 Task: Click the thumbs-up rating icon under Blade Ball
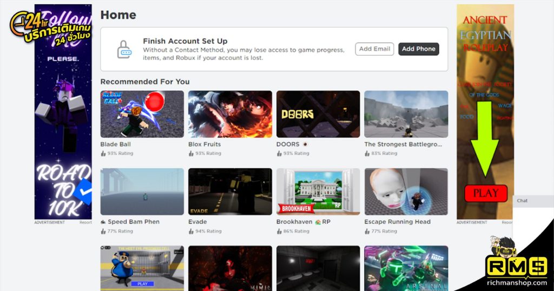(103, 154)
